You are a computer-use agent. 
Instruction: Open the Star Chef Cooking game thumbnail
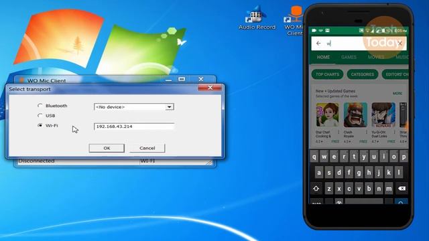tap(327, 114)
